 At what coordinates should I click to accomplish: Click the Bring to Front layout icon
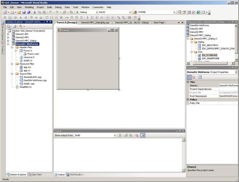point(119,17)
